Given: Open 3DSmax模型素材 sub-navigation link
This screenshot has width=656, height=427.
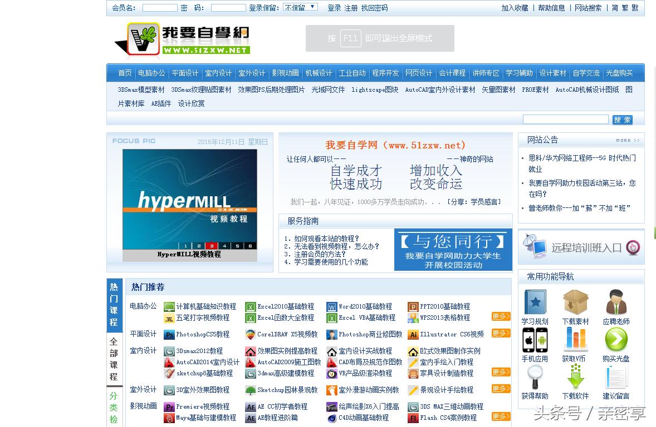Looking at the screenshot, I should tap(141, 90).
